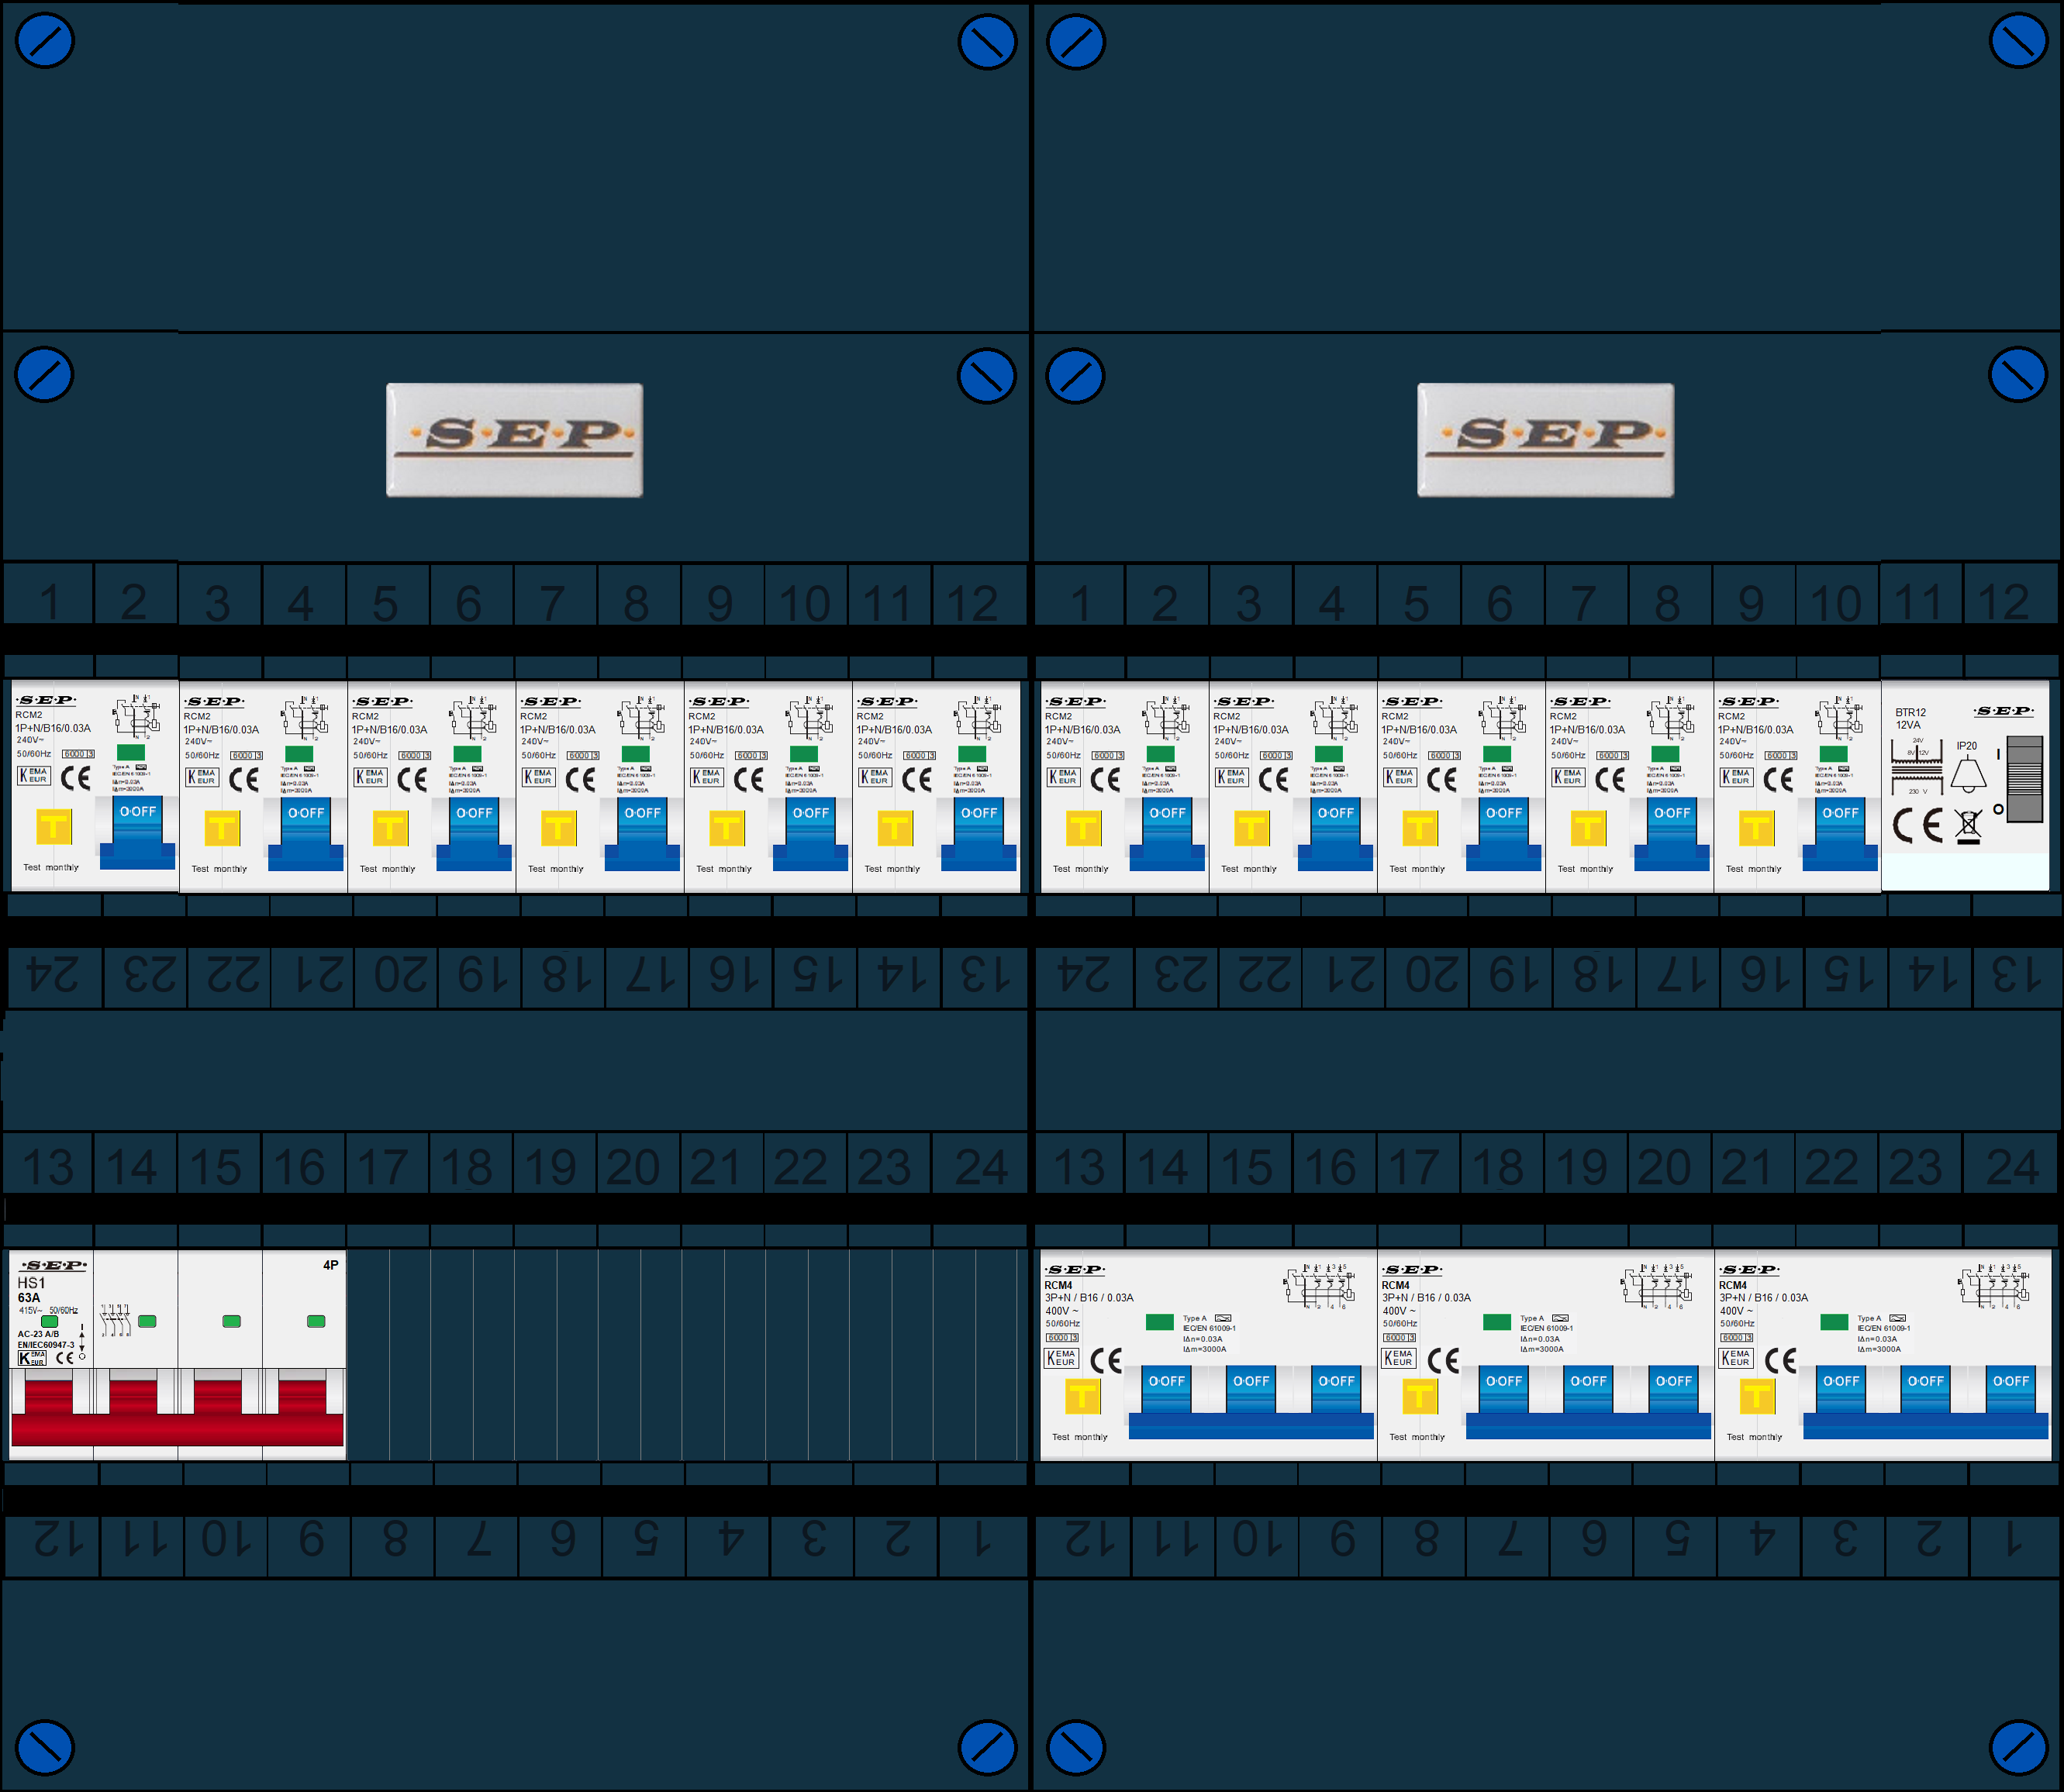Click the 4-pole contact diagram on HS1 switch

[115, 1320]
